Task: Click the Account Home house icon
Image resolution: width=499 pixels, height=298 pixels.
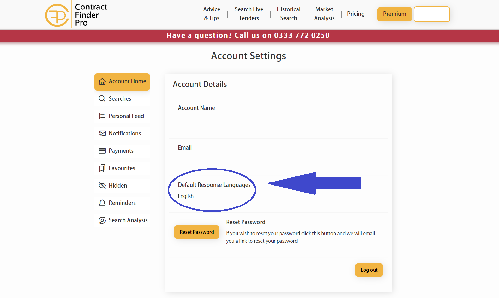Action: pos(102,81)
